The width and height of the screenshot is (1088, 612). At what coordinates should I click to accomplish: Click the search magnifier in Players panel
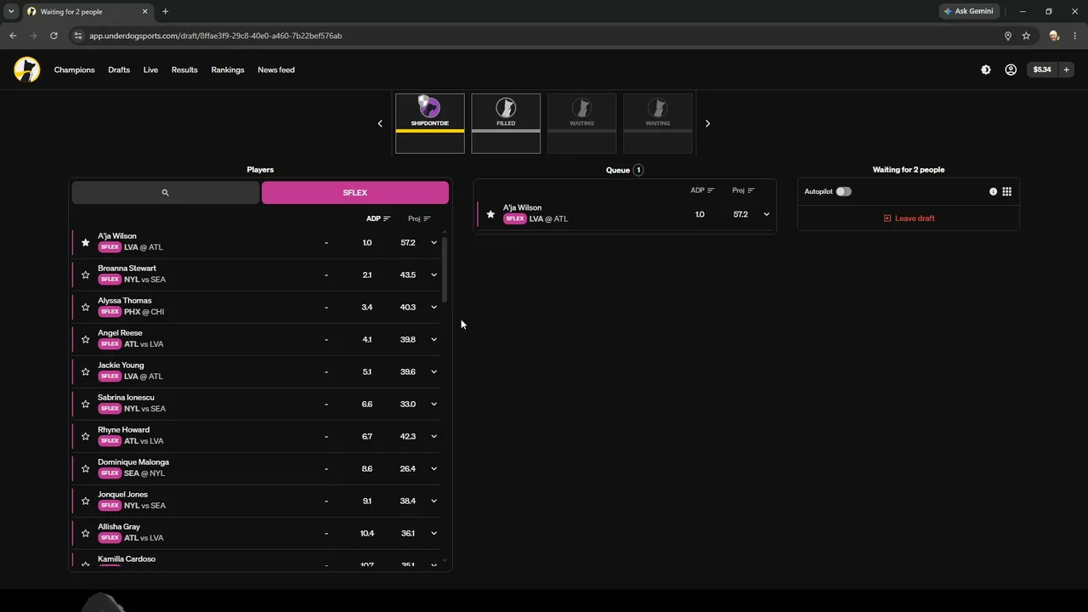point(165,193)
